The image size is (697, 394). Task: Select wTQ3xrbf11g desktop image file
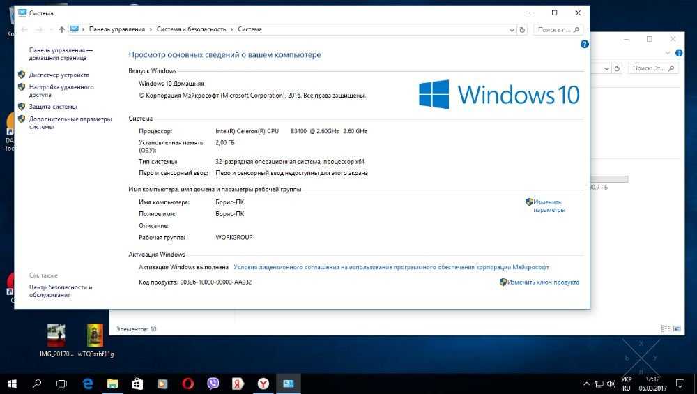pos(95,340)
